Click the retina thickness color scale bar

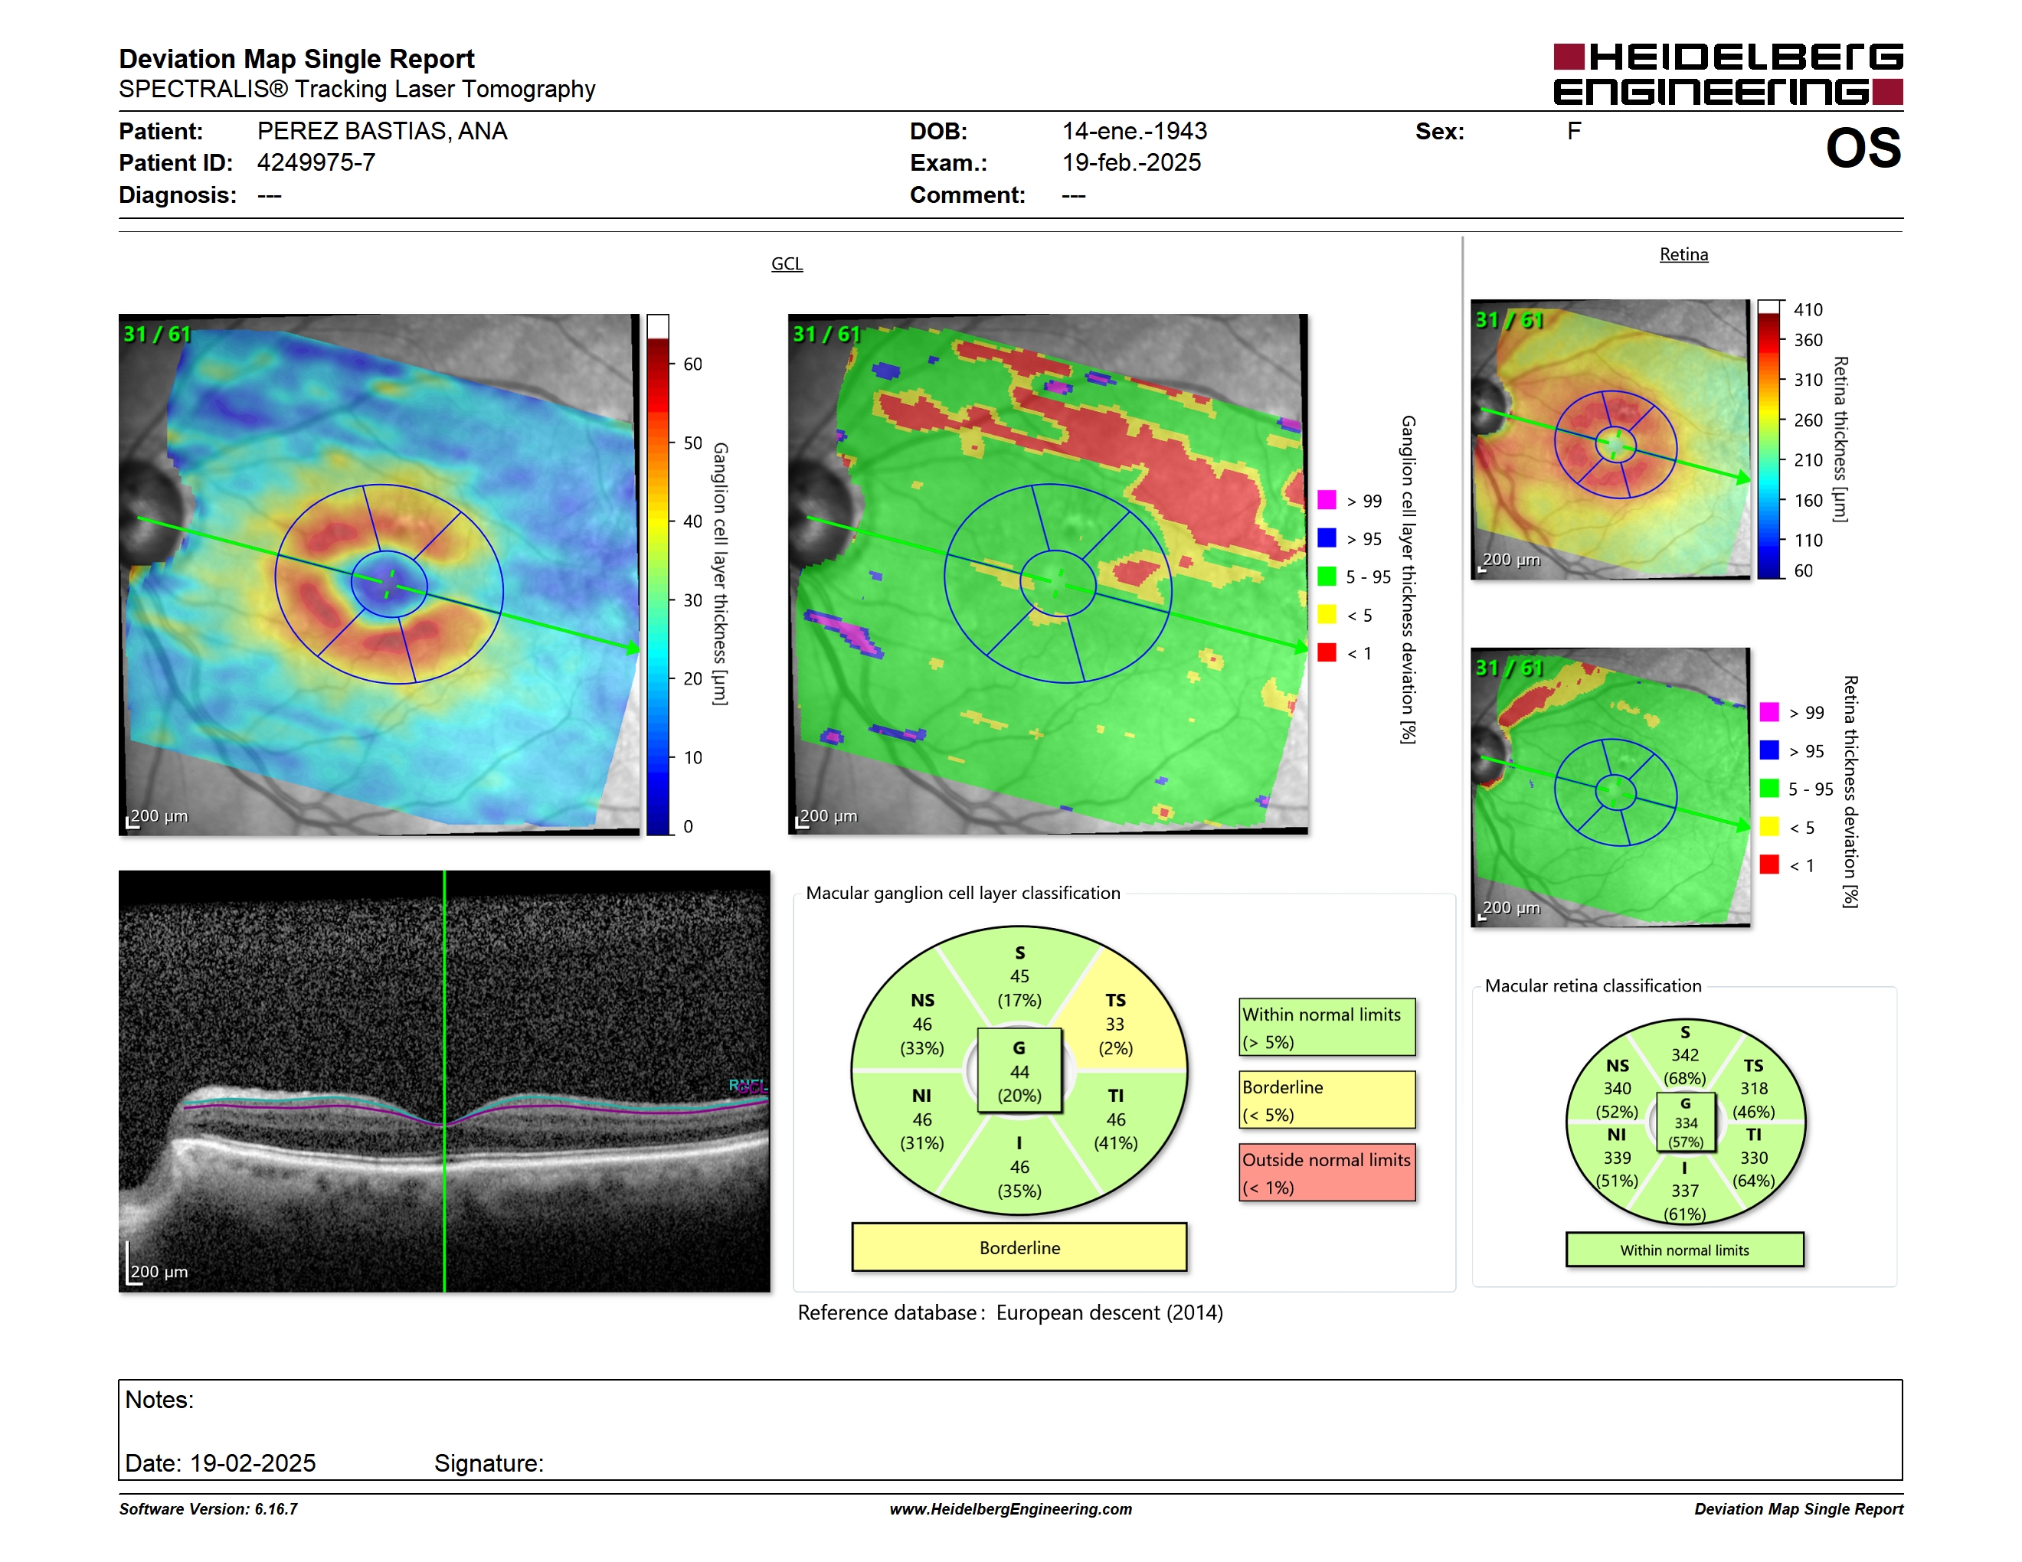pos(1769,440)
